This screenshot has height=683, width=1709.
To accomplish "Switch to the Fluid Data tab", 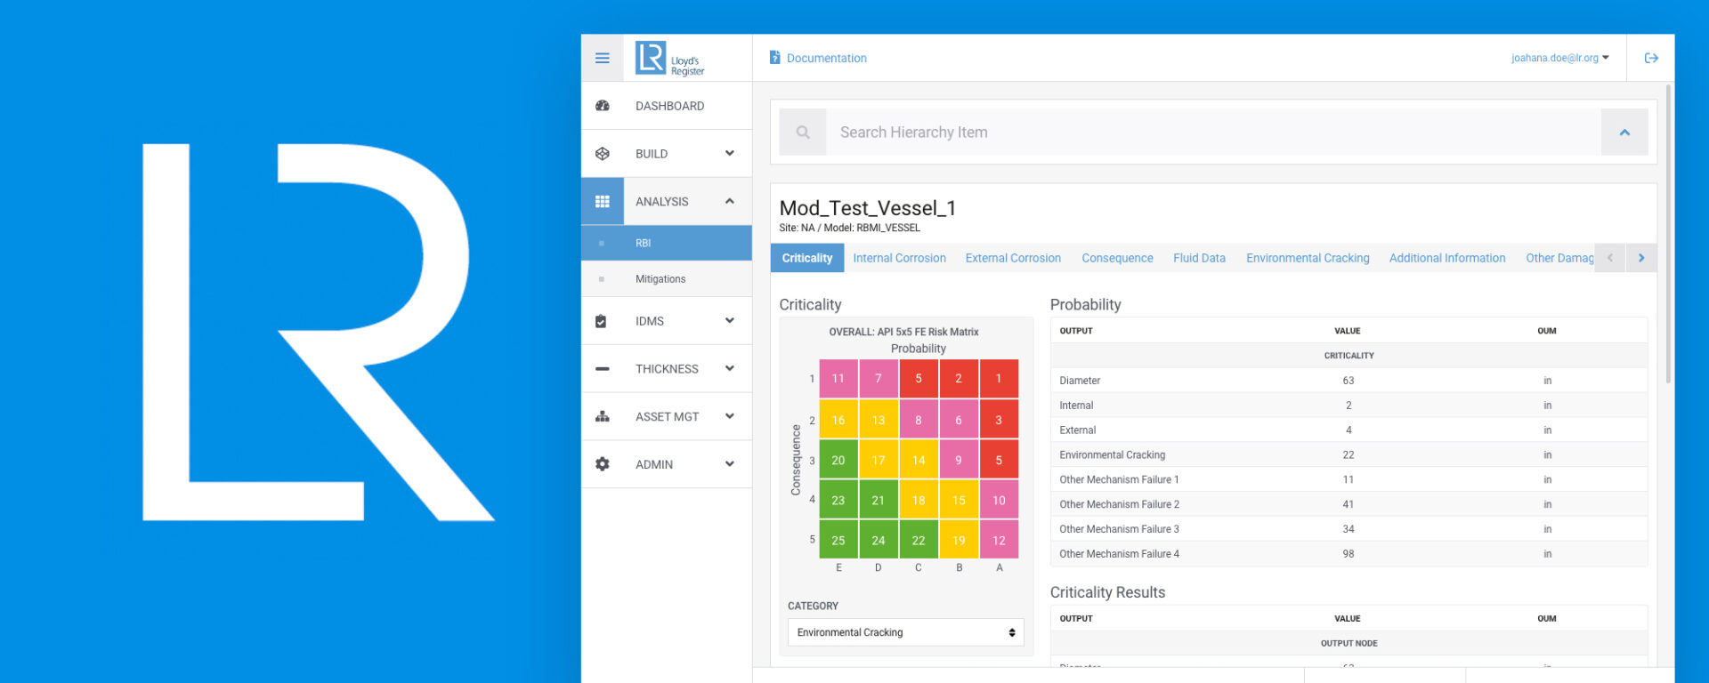I will tap(1199, 258).
